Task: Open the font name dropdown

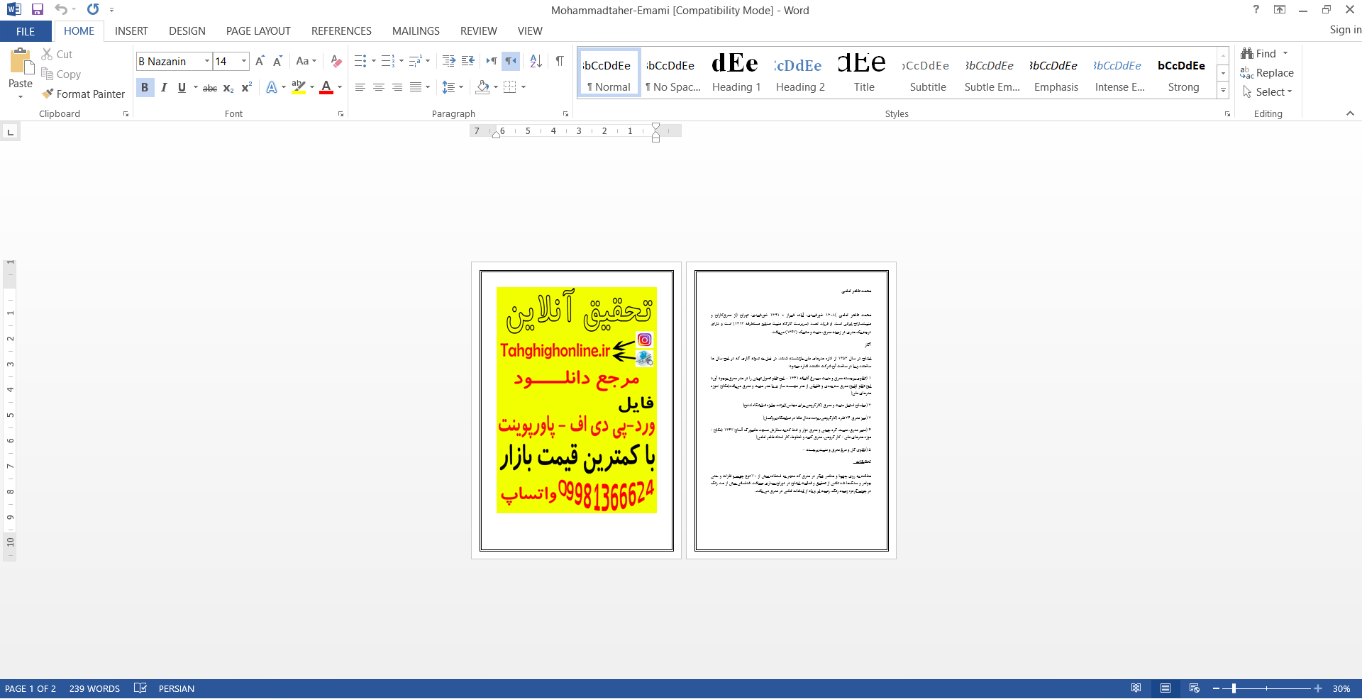Action: (x=207, y=61)
